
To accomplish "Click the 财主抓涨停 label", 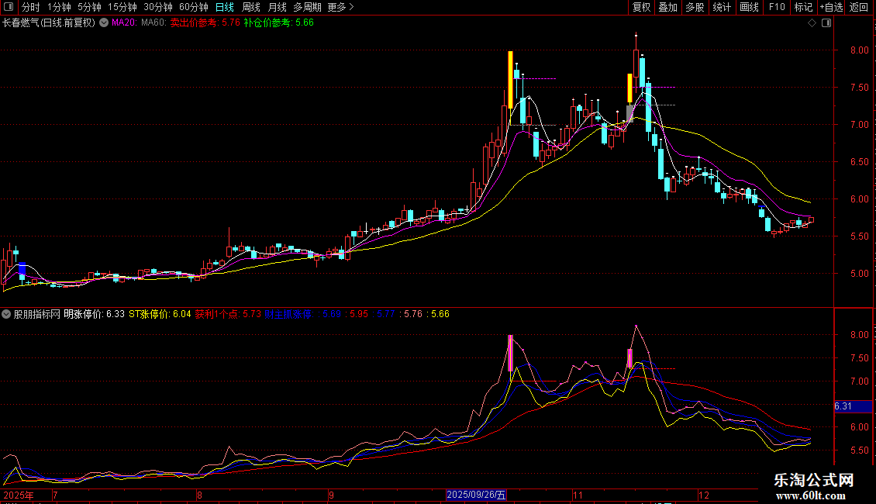I will (288, 314).
